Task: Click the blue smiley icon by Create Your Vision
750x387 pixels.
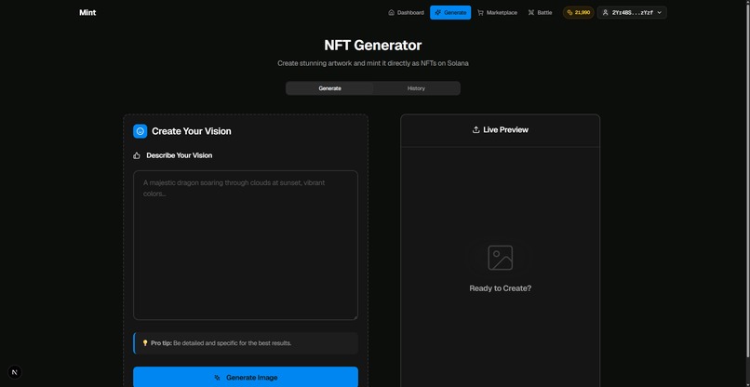Action: 141,131
